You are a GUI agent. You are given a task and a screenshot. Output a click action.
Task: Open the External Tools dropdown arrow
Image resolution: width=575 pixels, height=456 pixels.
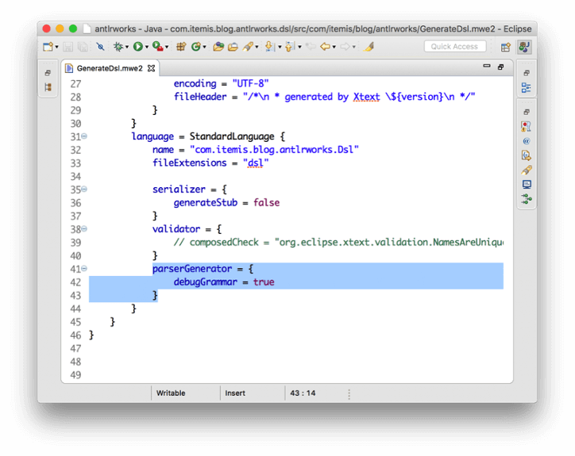[167, 47]
